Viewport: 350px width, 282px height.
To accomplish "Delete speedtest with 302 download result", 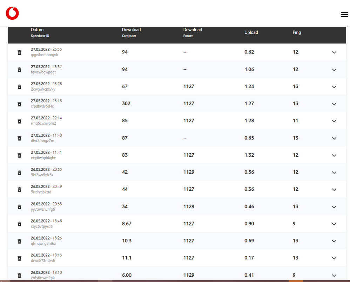I will tap(20, 104).
